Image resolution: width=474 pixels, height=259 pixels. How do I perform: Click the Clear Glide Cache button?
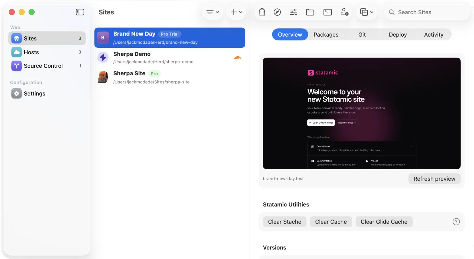(384, 222)
